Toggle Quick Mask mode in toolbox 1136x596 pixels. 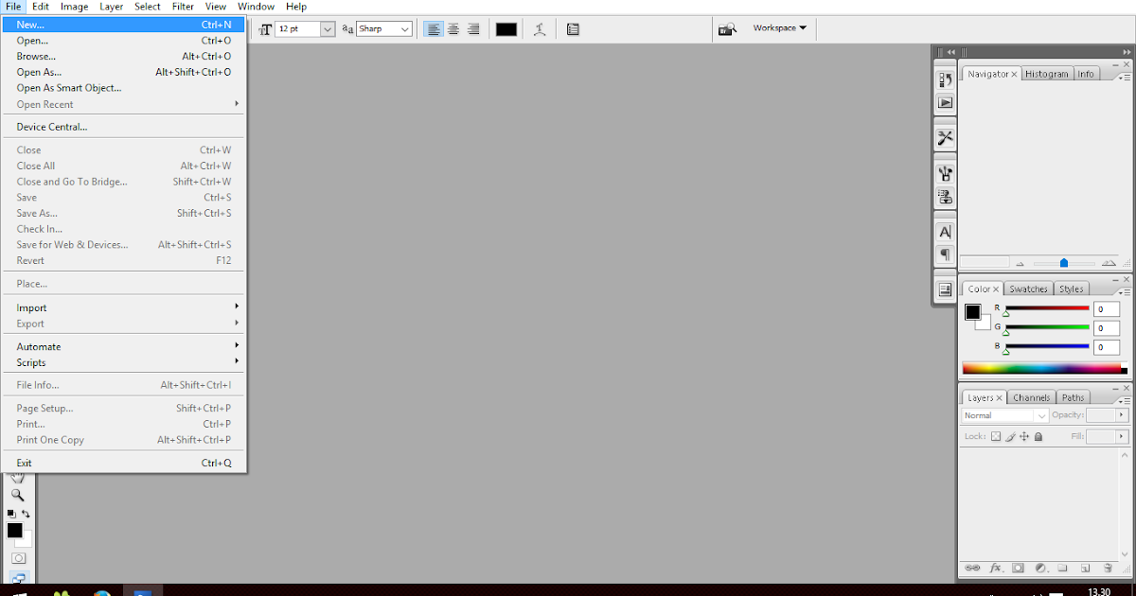click(x=18, y=558)
